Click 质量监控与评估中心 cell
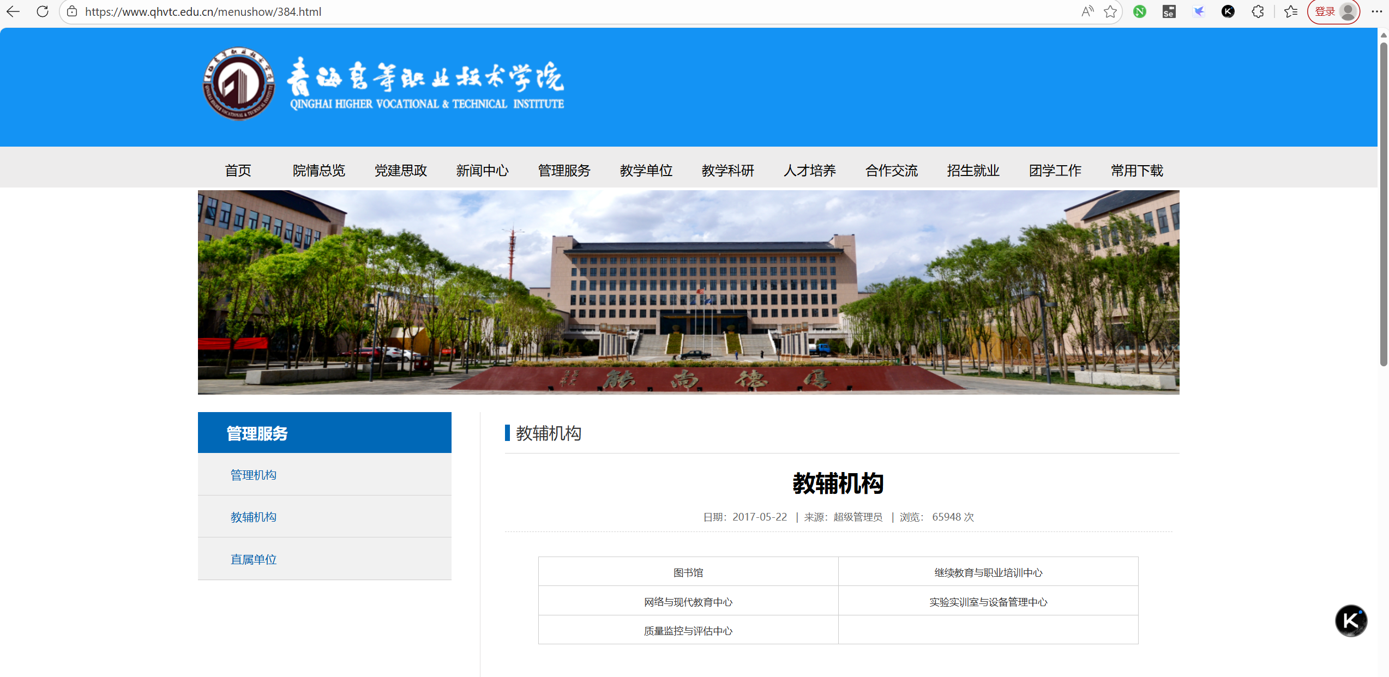1389x677 pixels. (x=688, y=631)
